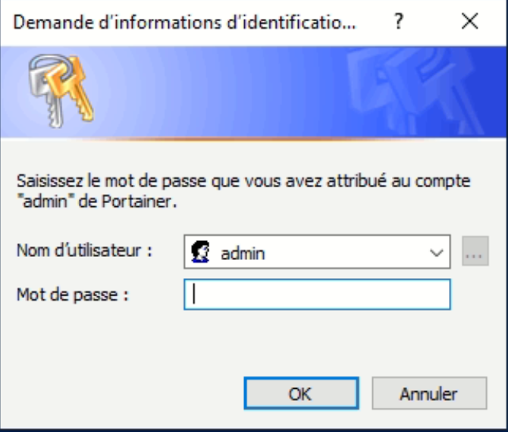This screenshot has height=432, width=508.
Task: Click the greyed ellipsis browse button
Action: 475,251
